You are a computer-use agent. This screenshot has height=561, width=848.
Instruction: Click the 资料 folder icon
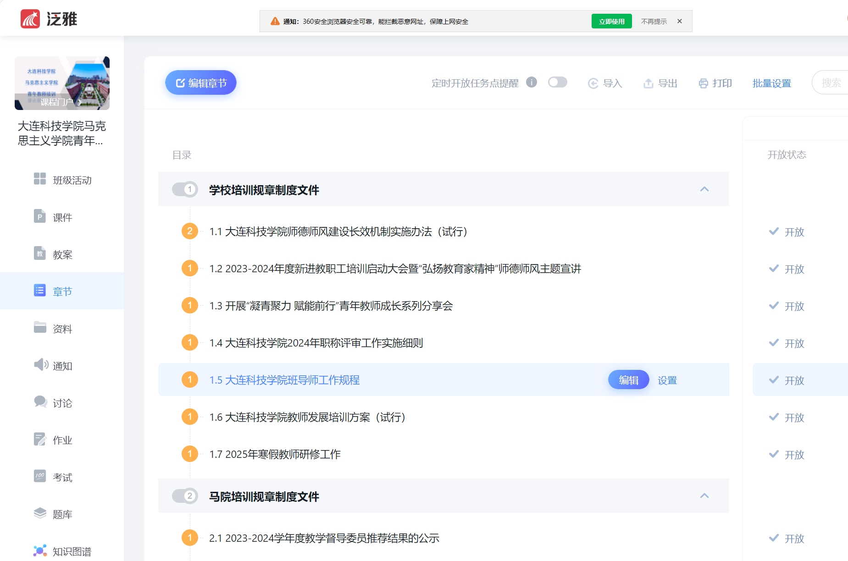pos(40,327)
